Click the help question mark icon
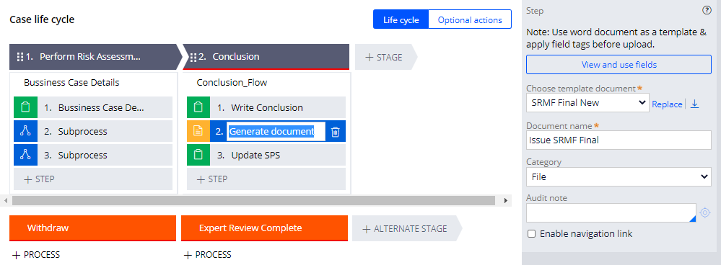The height and width of the screenshot is (265, 721). point(707,11)
